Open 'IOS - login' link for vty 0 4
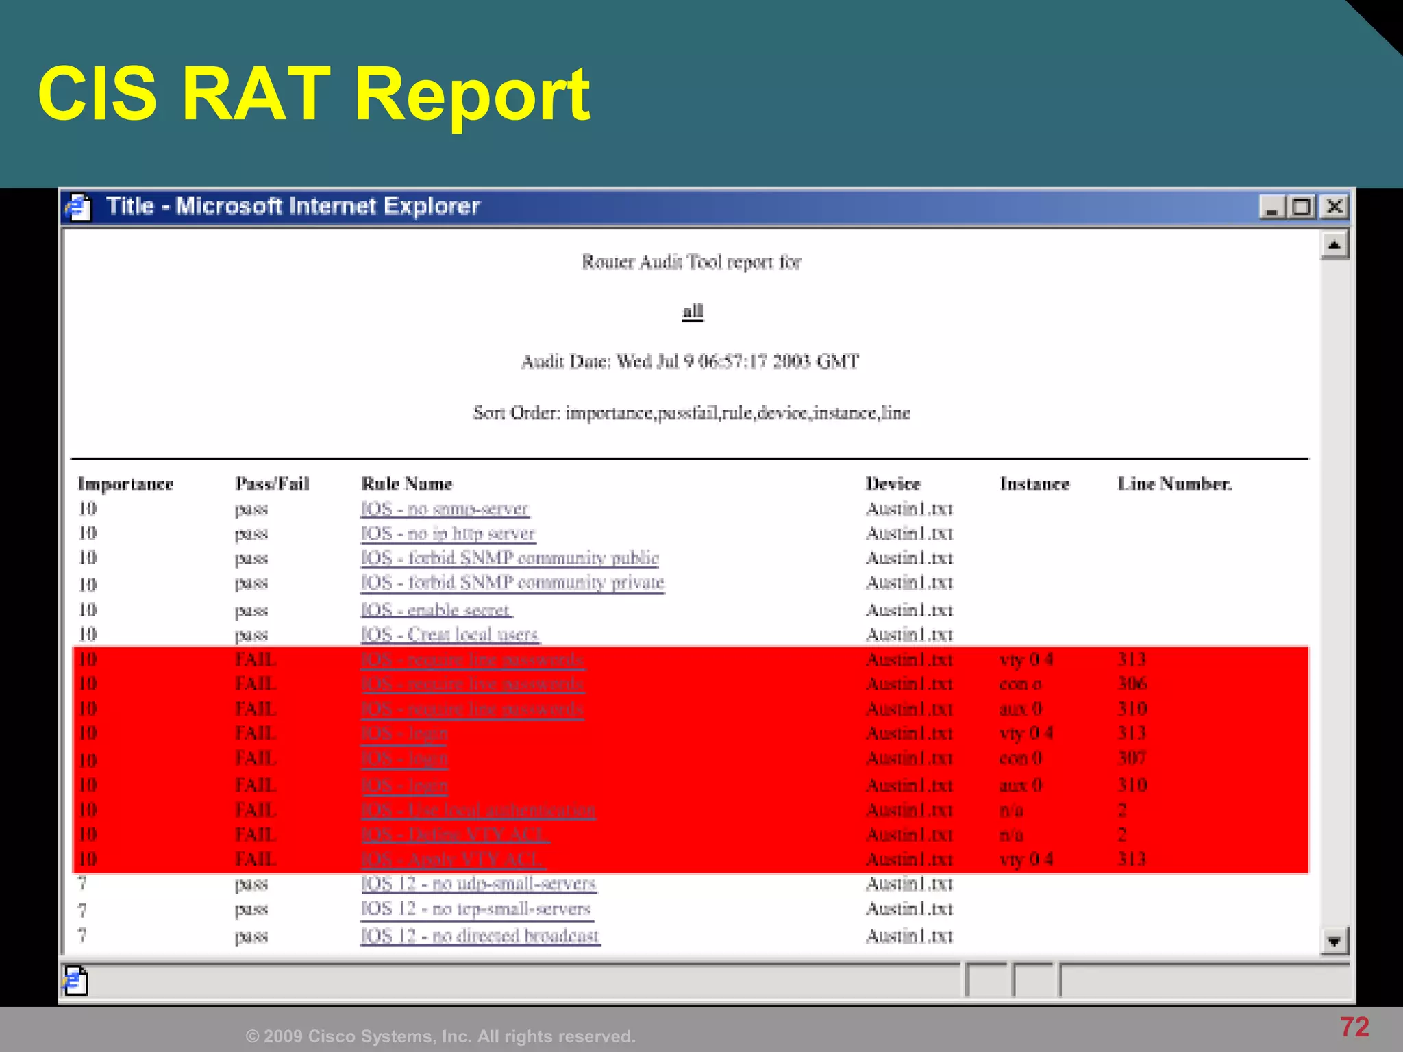The image size is (1403, 1052). tap(404, 734)
